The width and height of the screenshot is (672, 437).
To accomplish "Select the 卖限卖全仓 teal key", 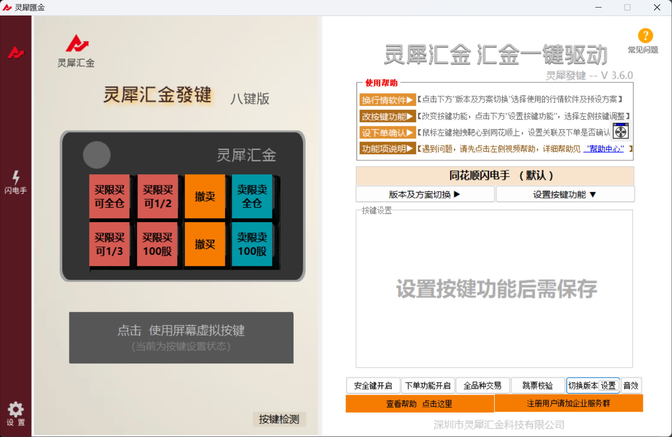I will click(251, 196).
